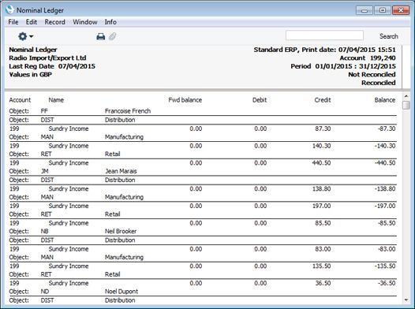Click the credit value 36.50
This screenshot has height=309, width=415.
tap(323, 283)
